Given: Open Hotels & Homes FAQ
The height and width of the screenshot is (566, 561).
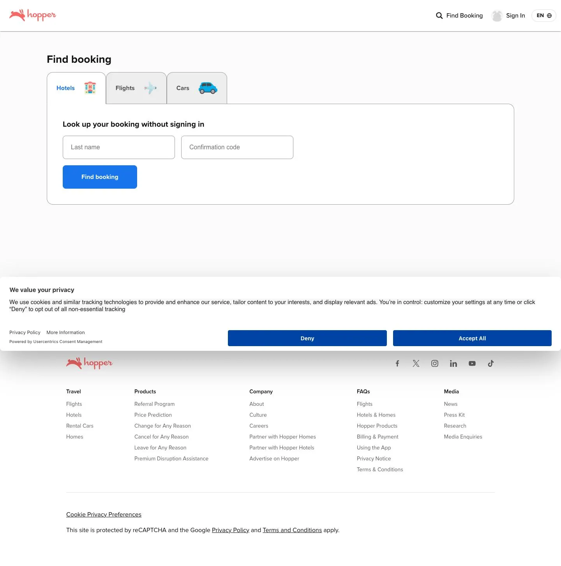Looking at the screenshot, I should [x=376, y=415].
